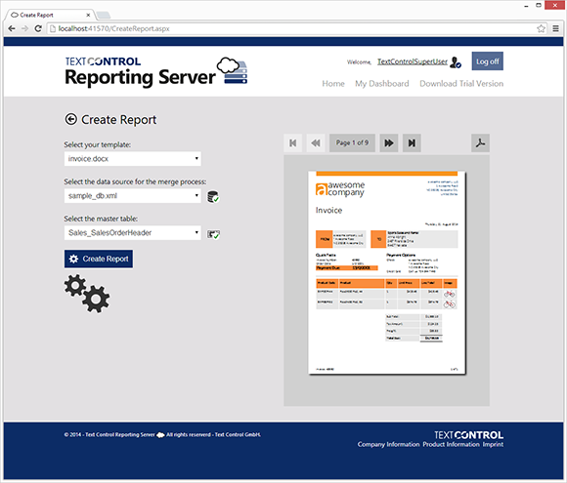Click the user profile icon beside username
Image resolution: width=567 pixels, height=483 pixels.
point(456,62)
